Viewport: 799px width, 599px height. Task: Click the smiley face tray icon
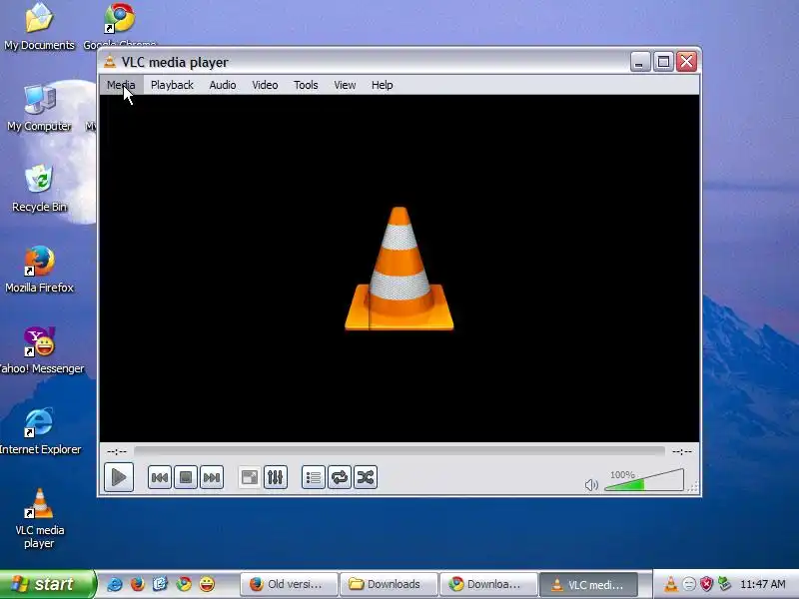pos(689,584)
